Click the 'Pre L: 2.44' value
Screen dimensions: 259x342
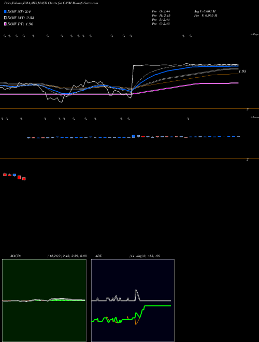[161, 20]
